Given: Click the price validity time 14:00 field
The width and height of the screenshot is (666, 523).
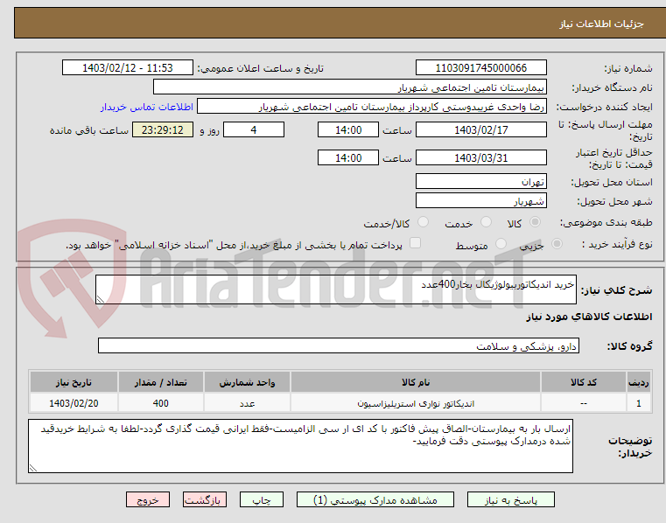Looking at the screenshot, I should click(347, 157).
